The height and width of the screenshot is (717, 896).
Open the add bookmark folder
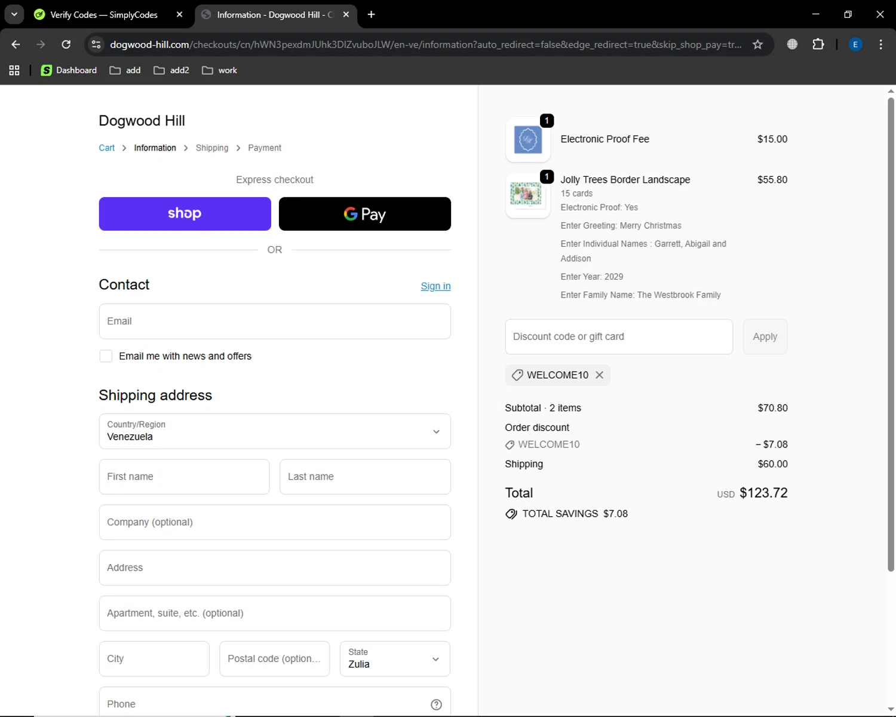coord(125,71)
